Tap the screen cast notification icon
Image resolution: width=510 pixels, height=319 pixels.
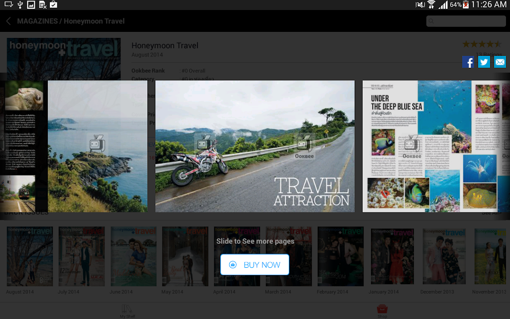(8, 4)
